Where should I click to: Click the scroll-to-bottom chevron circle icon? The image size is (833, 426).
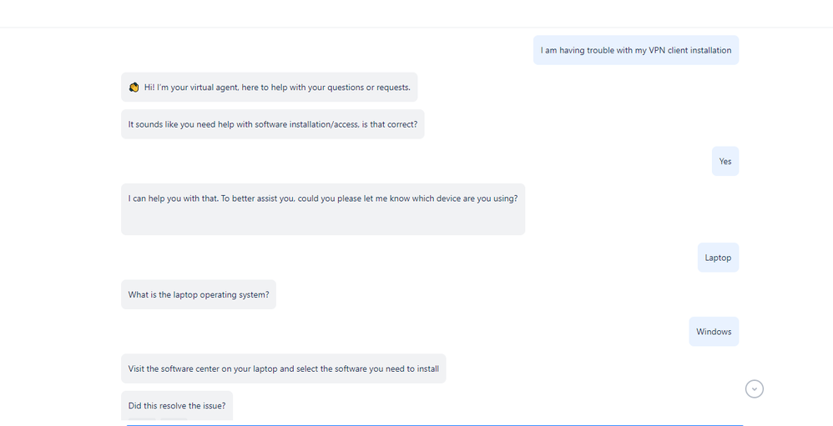click(754, 388)
